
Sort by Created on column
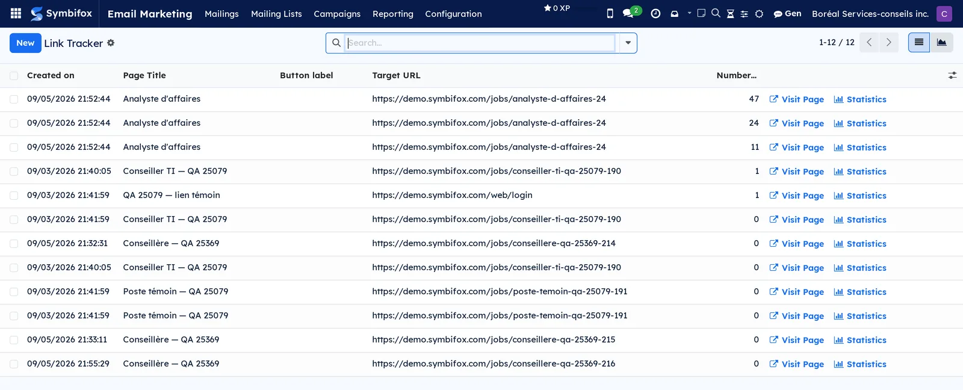51,75
